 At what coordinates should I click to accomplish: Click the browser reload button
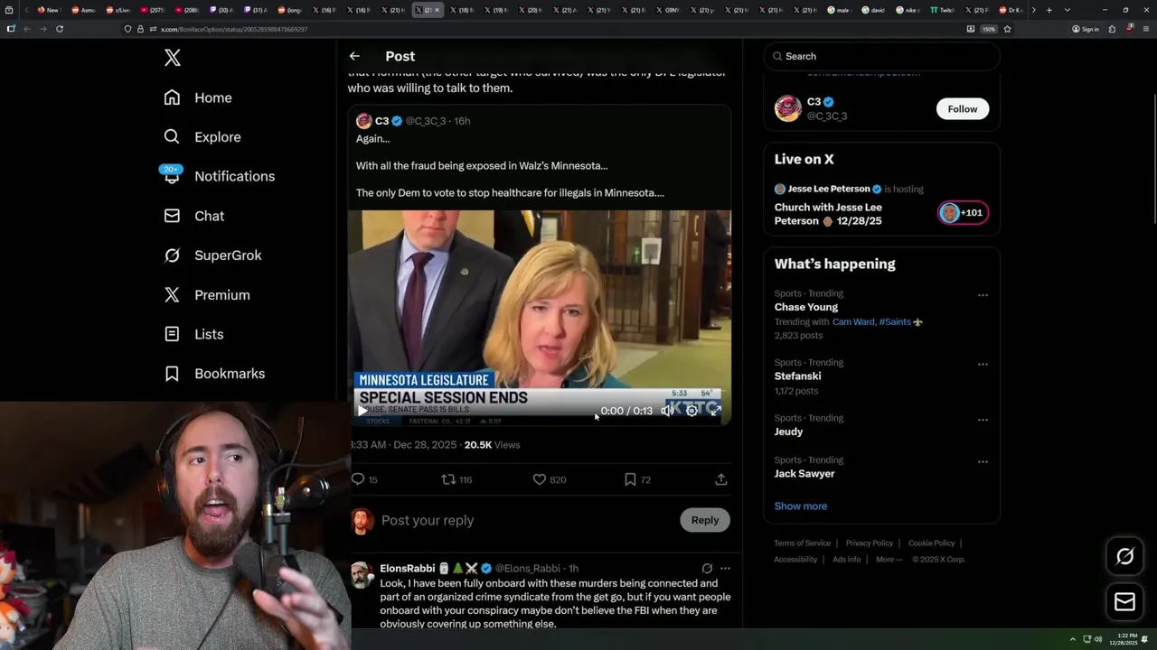coord(60,29)
